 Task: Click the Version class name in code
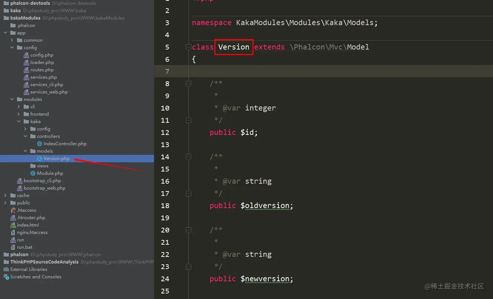pyautogui.click(x=234, y=47)
